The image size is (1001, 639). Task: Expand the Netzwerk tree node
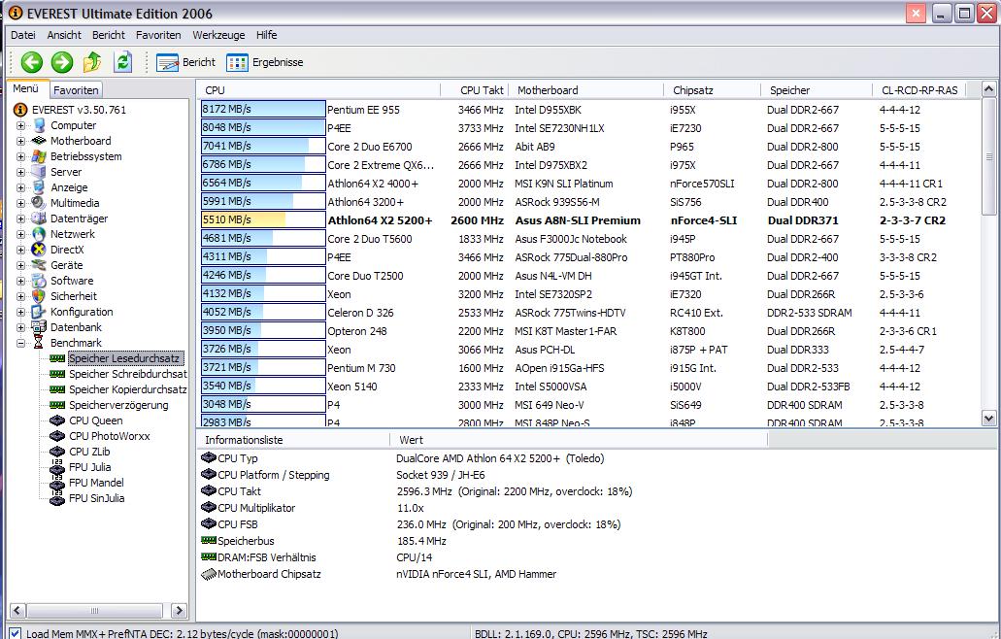[x=21, y=234]
